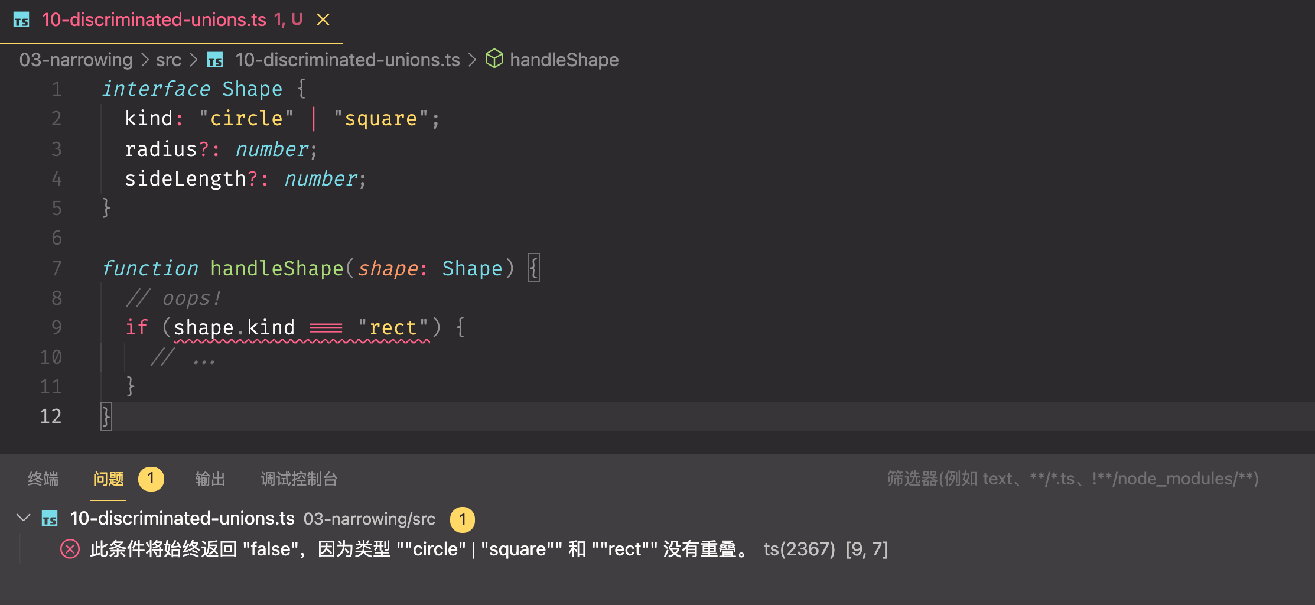
Task: Open 10-discriminated-unions.ts breadcrumb segment
Action: [347, 60]
